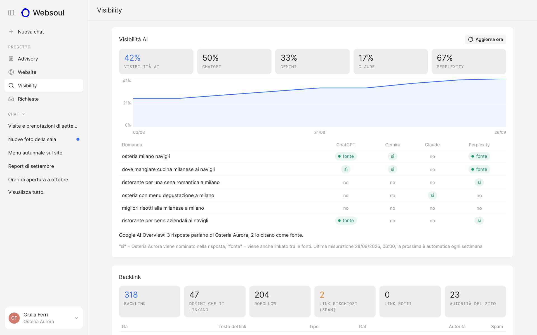Open the Advisory section
This screenshot has height=335, width=537.
click(44, 59)
